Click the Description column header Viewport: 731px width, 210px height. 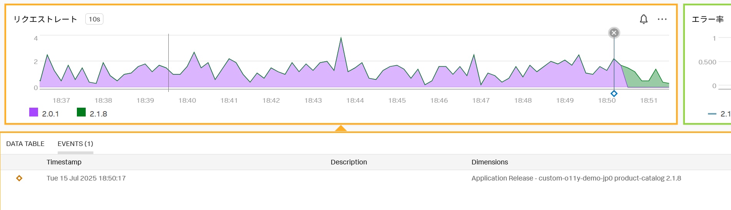point(349,162)
